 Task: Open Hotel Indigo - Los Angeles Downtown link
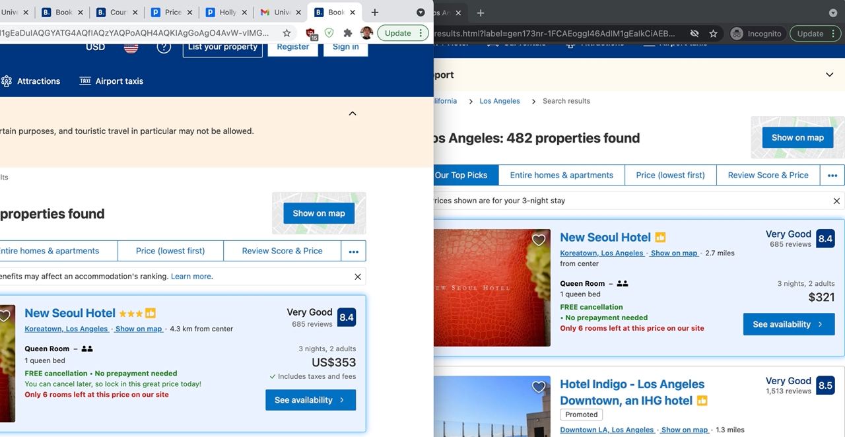(x=632, y=392)
